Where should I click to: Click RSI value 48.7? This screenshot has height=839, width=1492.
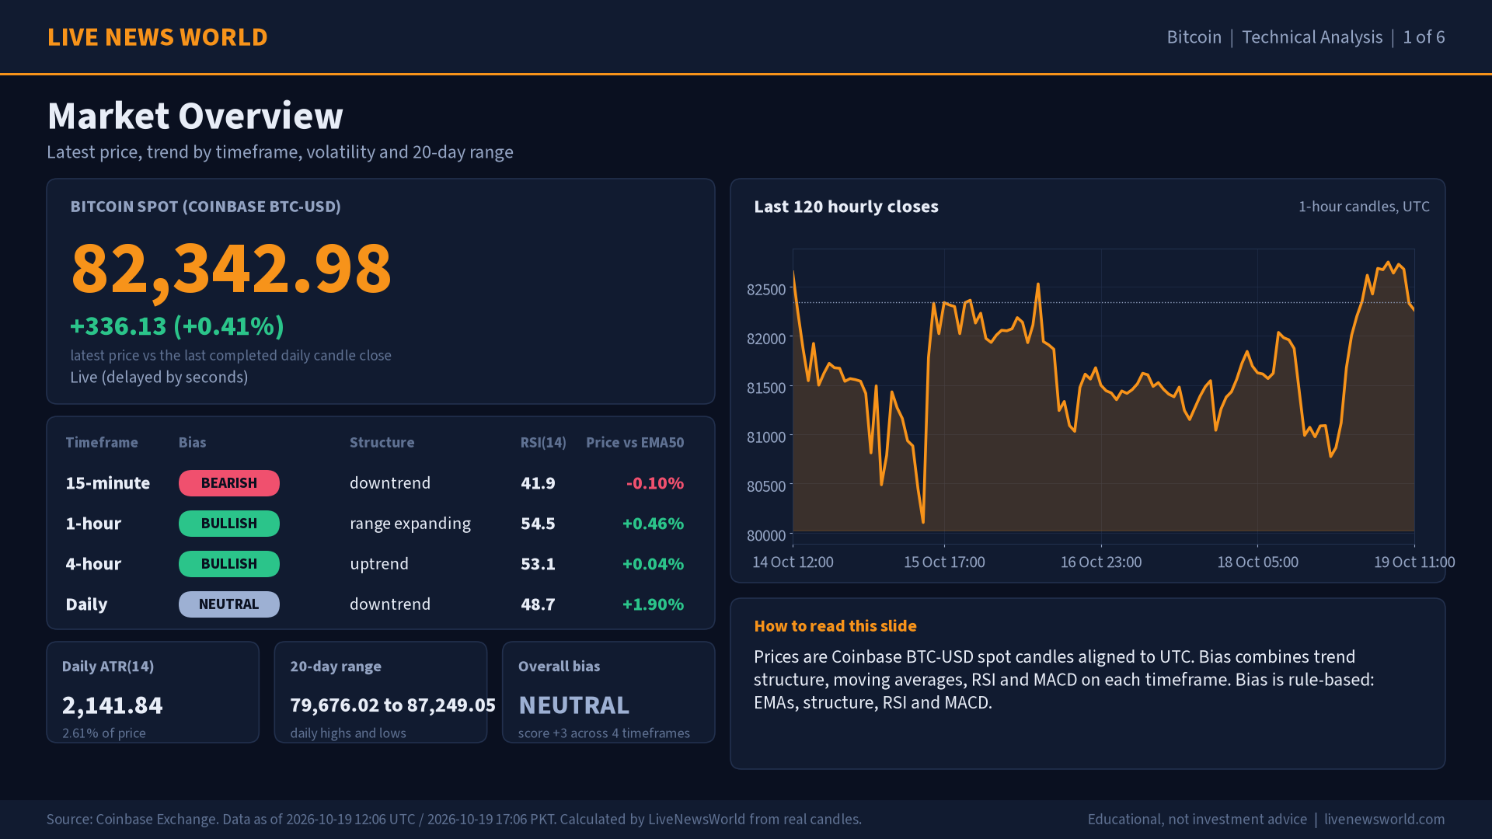(538, 604)
